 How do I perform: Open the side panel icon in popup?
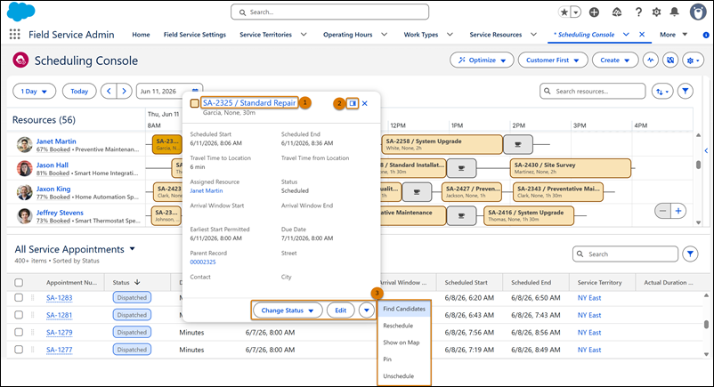pyautogui.click(x=353, y=103)
